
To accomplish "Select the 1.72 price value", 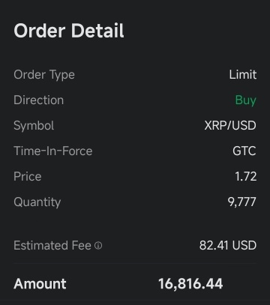I will (245, 177).
